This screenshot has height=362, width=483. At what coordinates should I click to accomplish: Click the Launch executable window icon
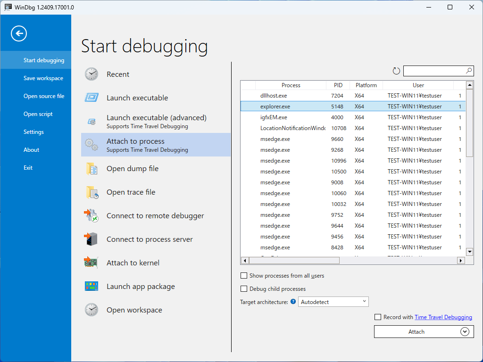pos(92,98)
